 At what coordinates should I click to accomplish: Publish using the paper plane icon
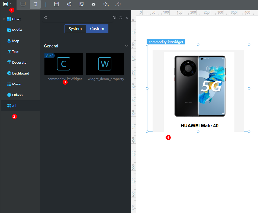click(69, 4)
